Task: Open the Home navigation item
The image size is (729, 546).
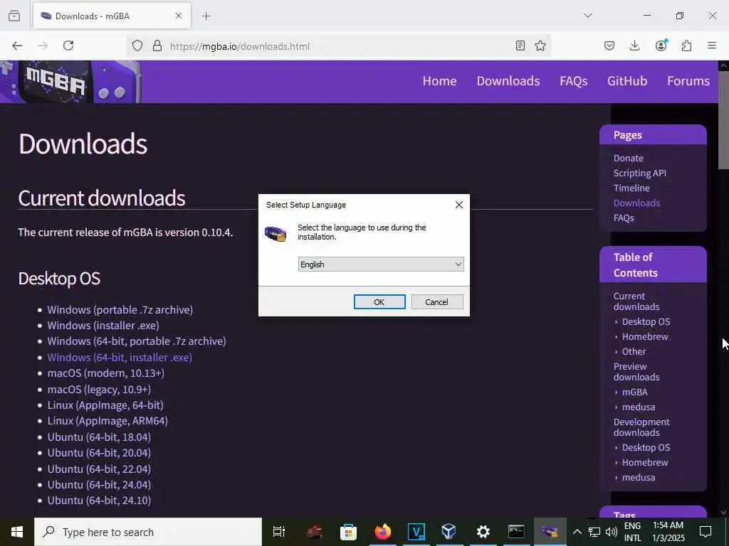Action: coord(439,81)
